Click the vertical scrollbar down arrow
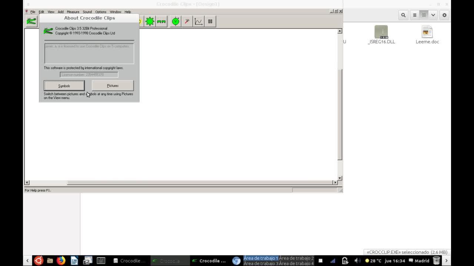Image resolution: width=474 pixels, height=266 pixels. 340,178
